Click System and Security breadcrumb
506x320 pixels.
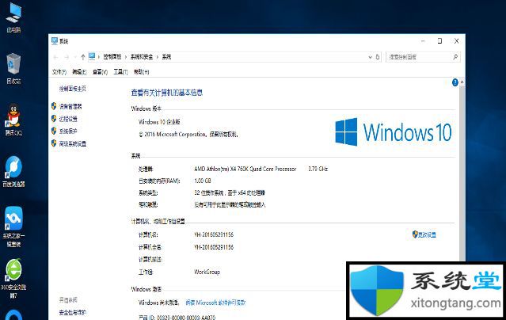(142, 57)
